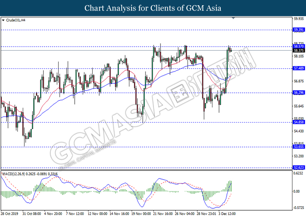Click the 0.00 MACD zero level value

point(296,191)
